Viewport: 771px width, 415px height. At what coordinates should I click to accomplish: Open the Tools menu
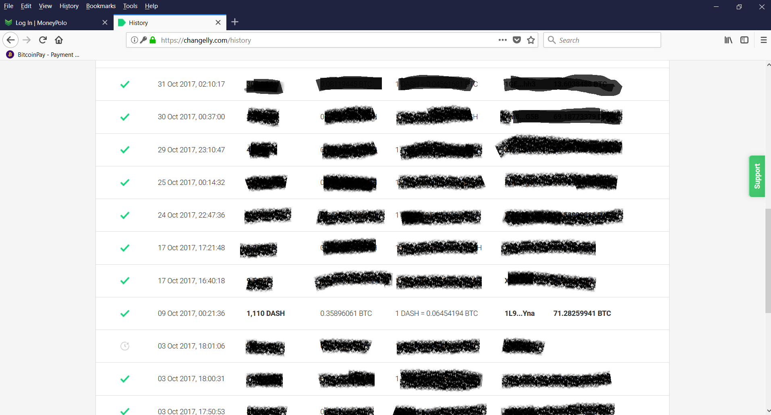pos(130,6)
